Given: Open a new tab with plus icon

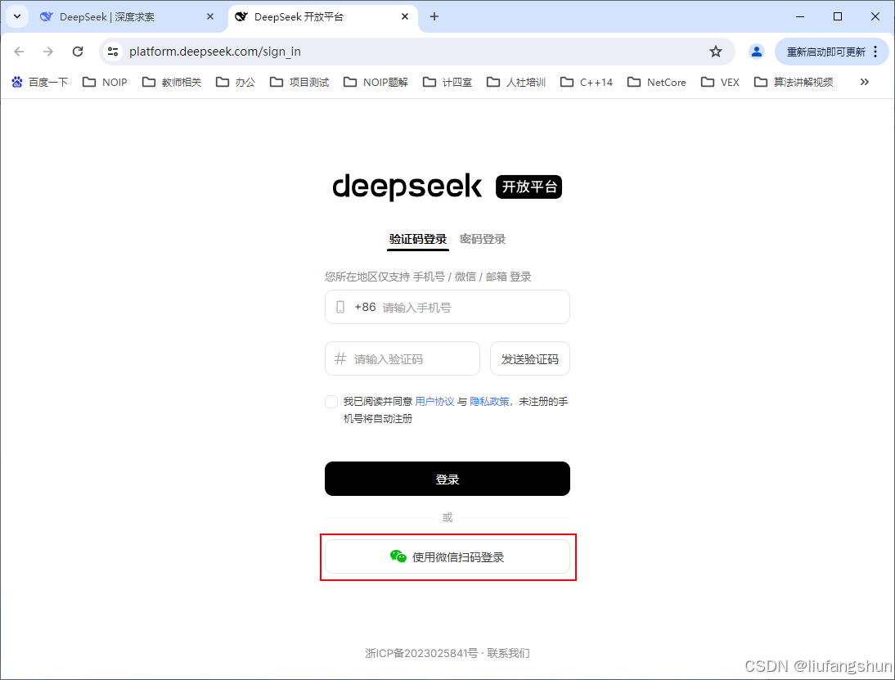Looking at the screenshot, I should point(434,16).
